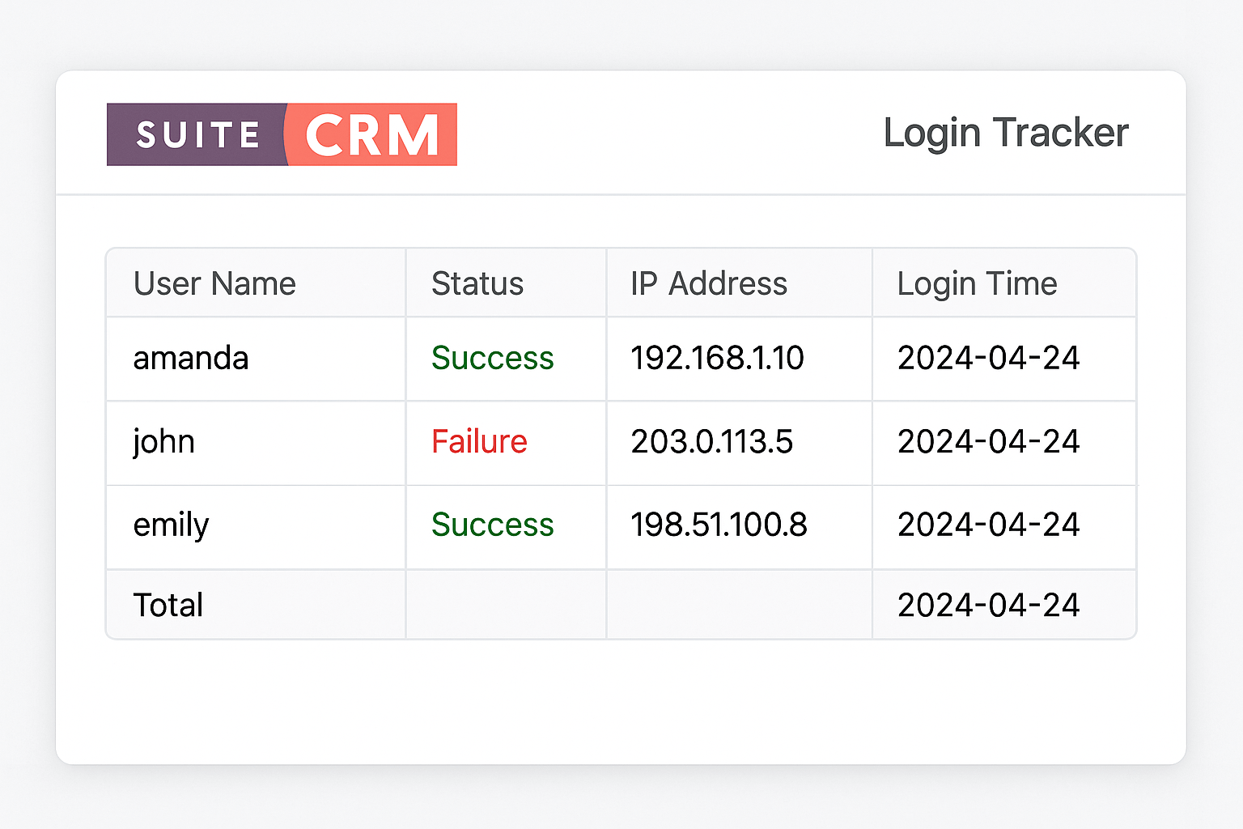The image size is (1243, 829).
Task: Open the emily user entry
Action: click(171, 525)
